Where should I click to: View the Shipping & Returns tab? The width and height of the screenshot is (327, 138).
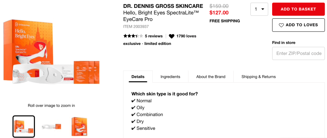pos(259,77)
